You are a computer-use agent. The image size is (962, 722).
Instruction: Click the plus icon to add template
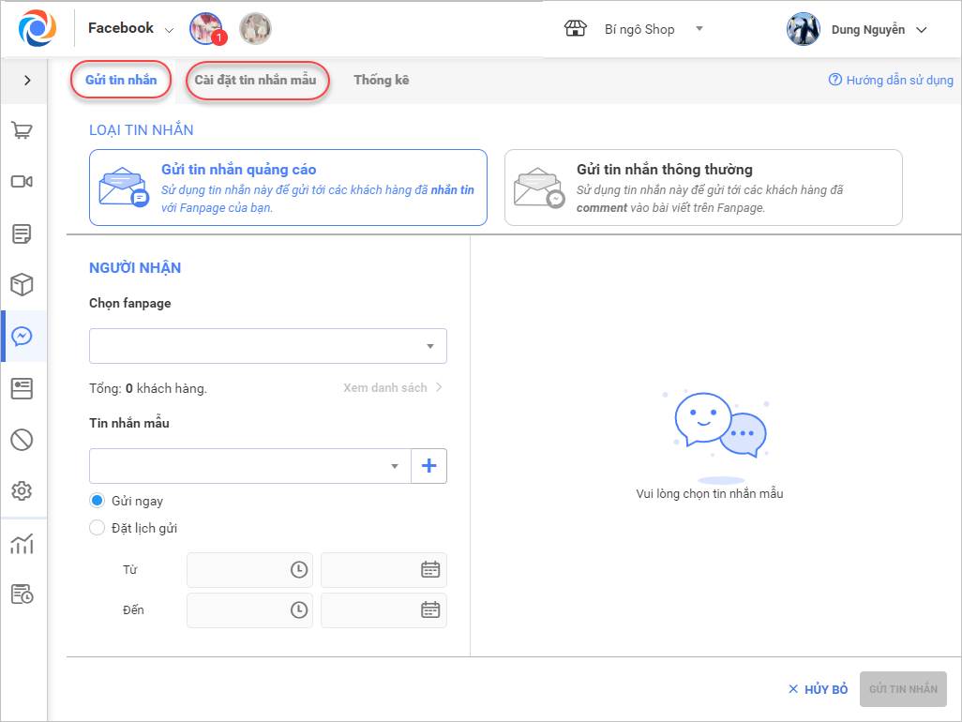(429, 466)
